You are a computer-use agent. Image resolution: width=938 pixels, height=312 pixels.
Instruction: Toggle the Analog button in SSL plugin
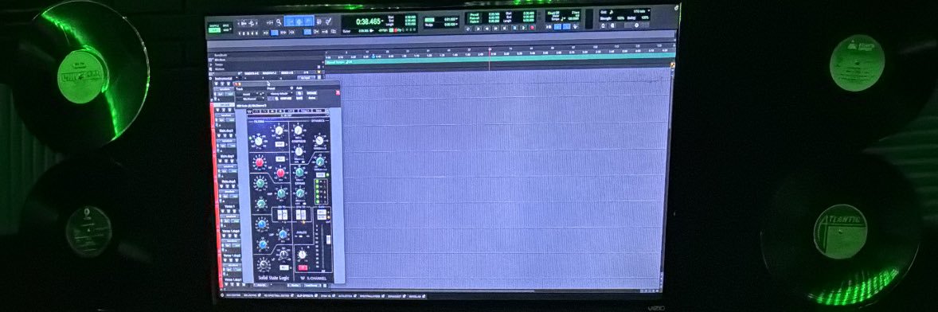pyautogui.click(x=302, y=236)
